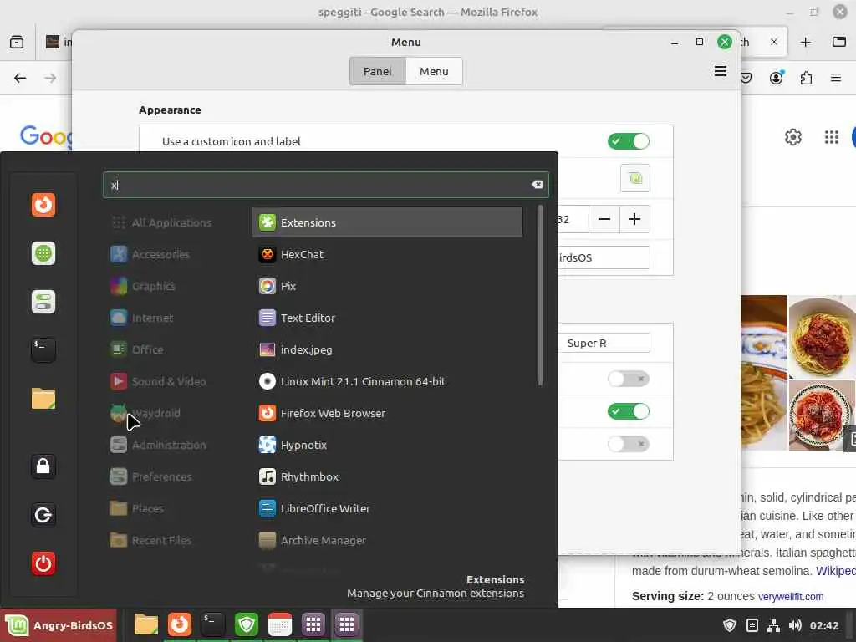This screenshot has height=642, width=856.
Task: Switch to the Panel tab
Action: [x=378, y=72]
